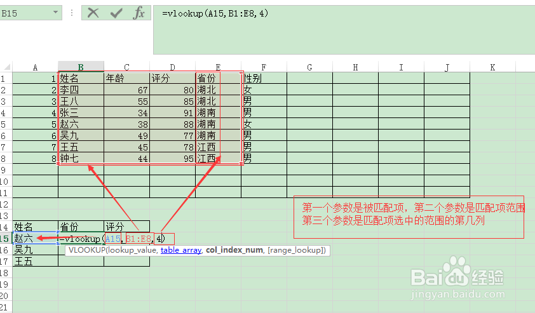
Task: Click the select-all corner triangle
Action: [6, 67]
